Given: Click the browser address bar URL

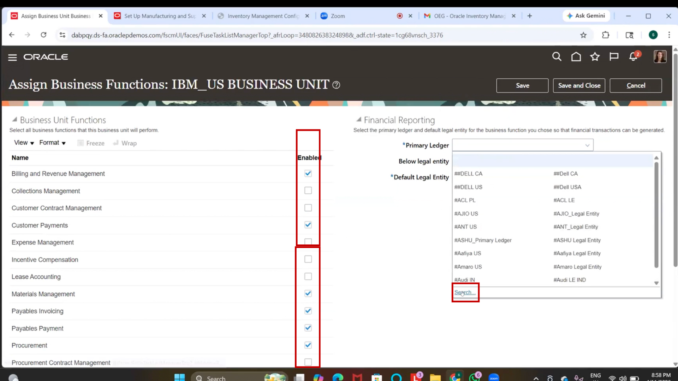Looking at the screenshot, I should [x=257, y=35].
